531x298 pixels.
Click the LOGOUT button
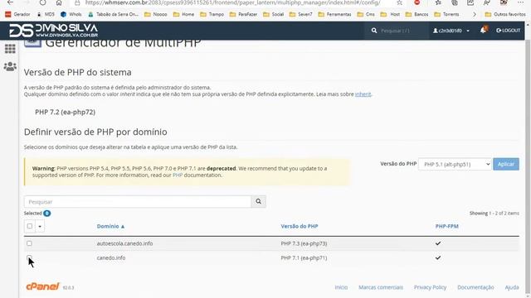click(509, 31)
